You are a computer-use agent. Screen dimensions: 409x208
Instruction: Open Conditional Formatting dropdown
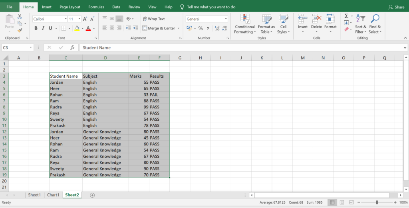244,24
